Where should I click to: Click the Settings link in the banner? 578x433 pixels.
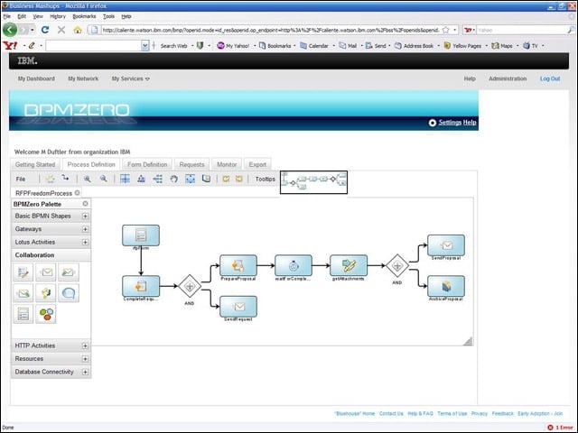(450, 123)
